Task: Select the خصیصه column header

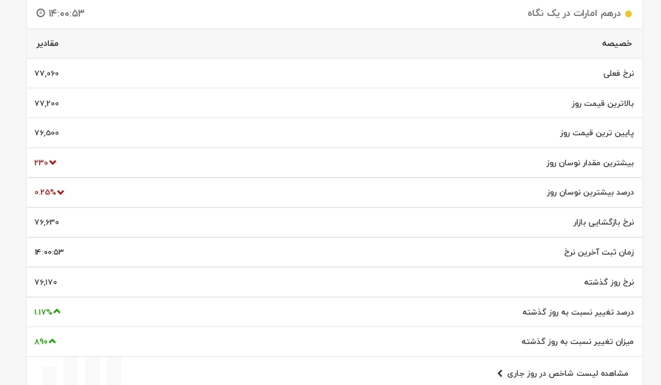Action: [617, 43]
